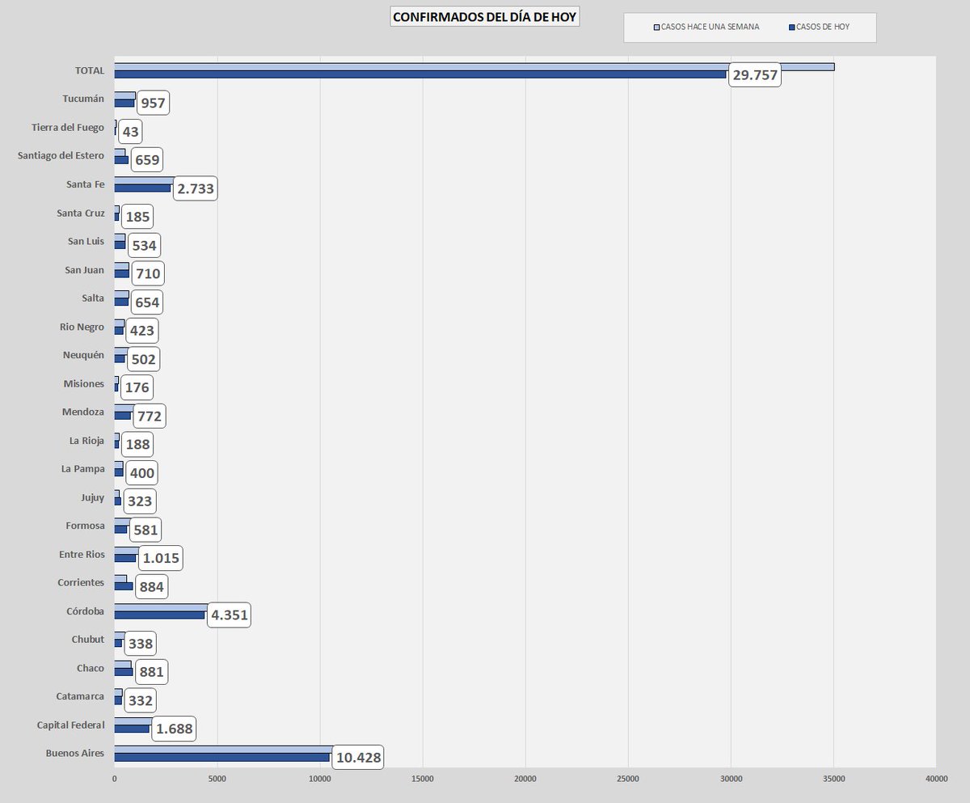
Task: Select the Neuquén axis label
Action: pyautogui.click(x=84, y=355)
